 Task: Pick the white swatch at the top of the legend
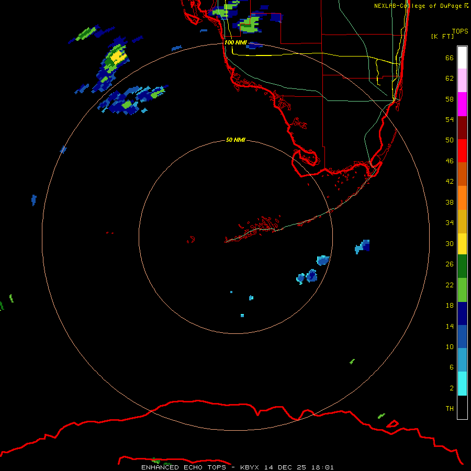pos(462,58)
